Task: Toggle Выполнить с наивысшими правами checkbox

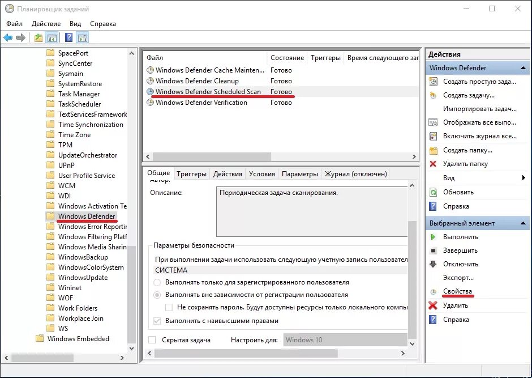Action: (157, 321)
